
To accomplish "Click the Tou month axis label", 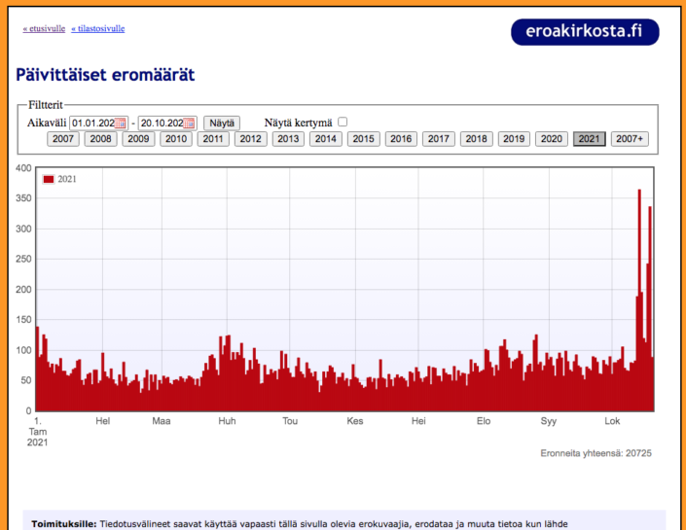I will (x=290, y=421).
